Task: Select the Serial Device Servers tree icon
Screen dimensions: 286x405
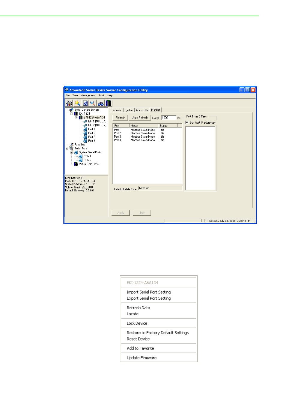Action: [71, 110]
